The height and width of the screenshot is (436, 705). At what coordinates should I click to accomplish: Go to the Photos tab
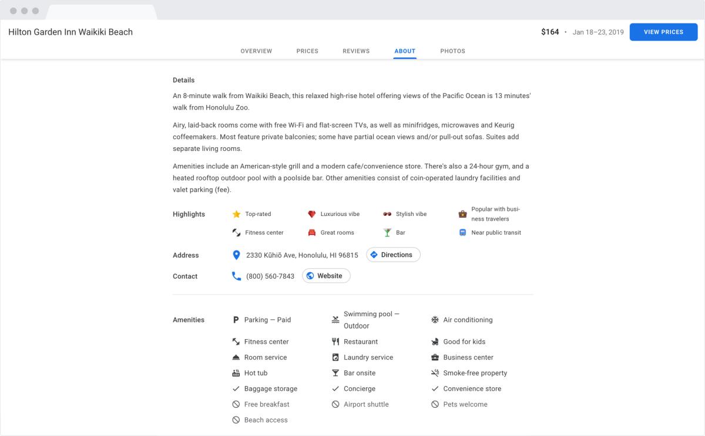coord(452,51)
